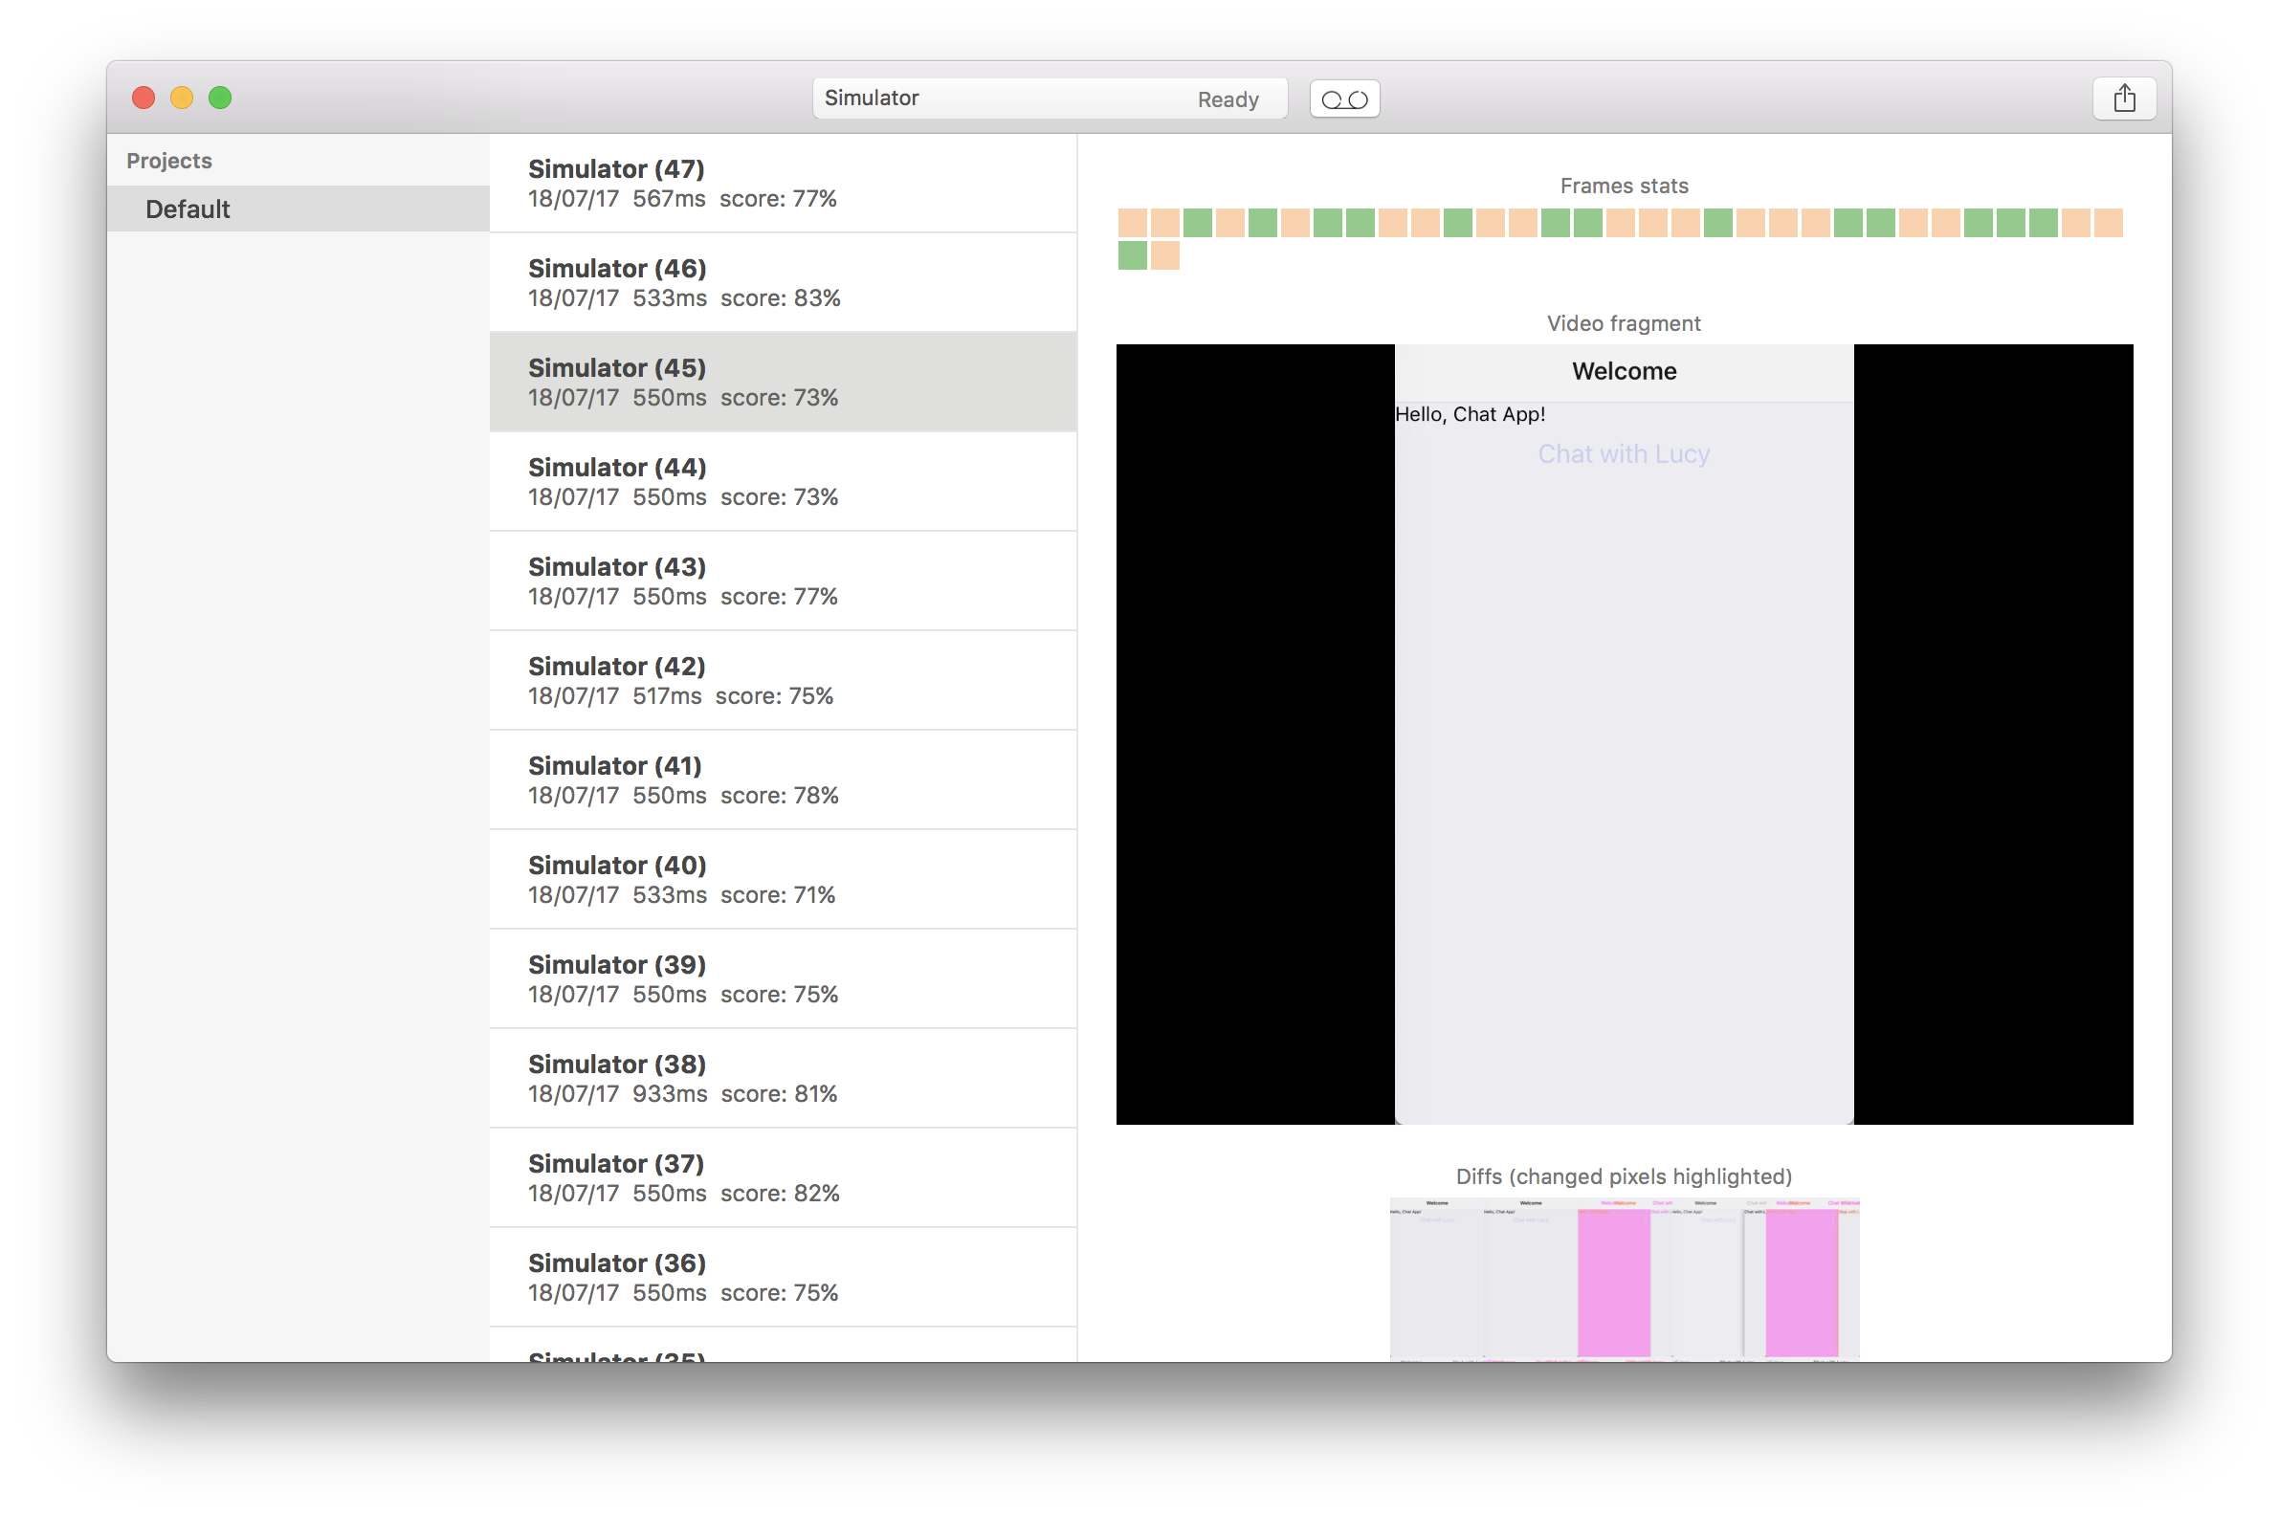
Task: Click the yellow minimize window button
Action: (182, 98)
